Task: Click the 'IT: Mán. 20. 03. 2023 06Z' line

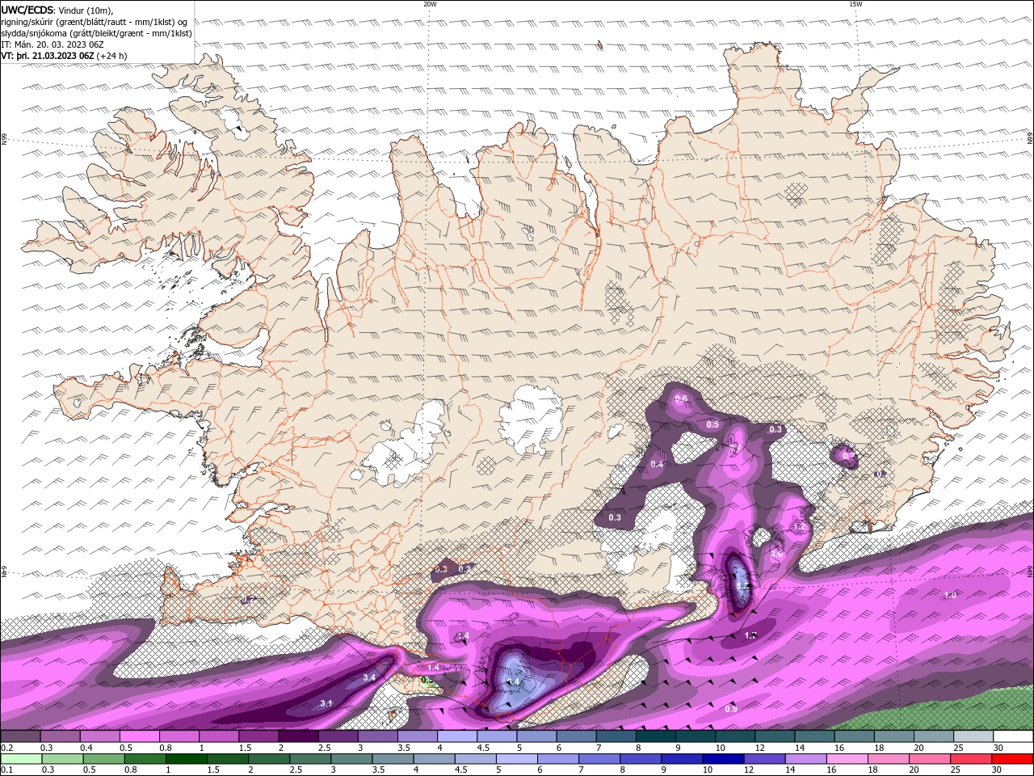Action: tap(53, 44)
